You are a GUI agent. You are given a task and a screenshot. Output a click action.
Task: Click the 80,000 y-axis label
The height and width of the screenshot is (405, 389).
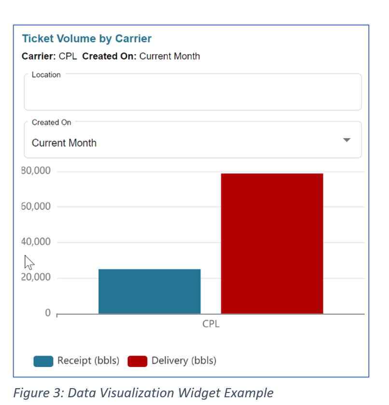point(36,171)
